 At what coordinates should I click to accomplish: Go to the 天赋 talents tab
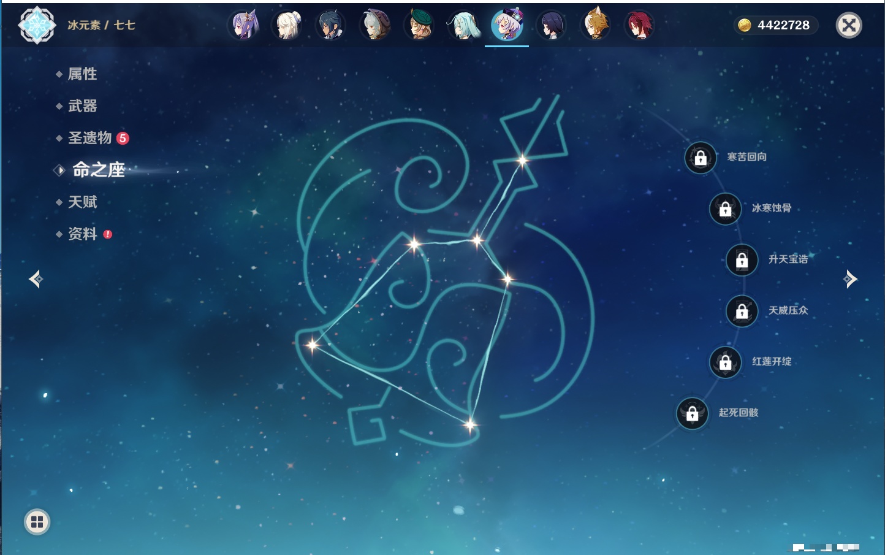tap(82, 202)
